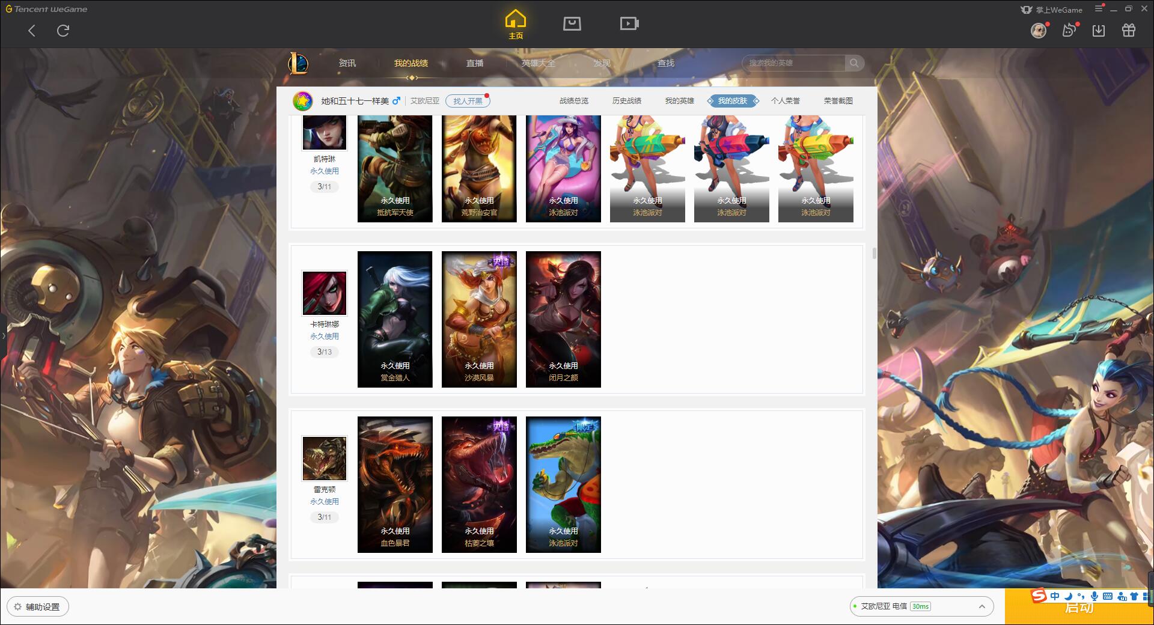Image resolution: width=1154 pixels, height=625 pixels.
Task: Open 我的英雄 sub-tab
Action: [x=680, y=101]
